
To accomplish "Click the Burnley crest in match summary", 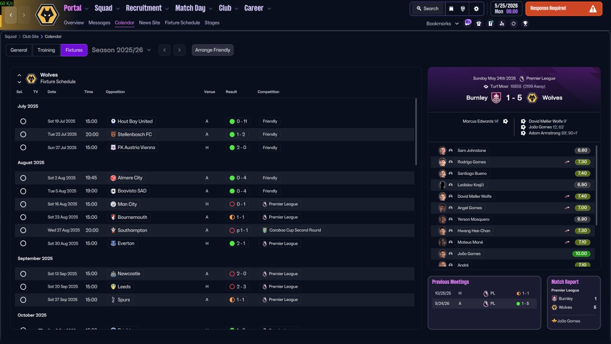I will point(496,97).
